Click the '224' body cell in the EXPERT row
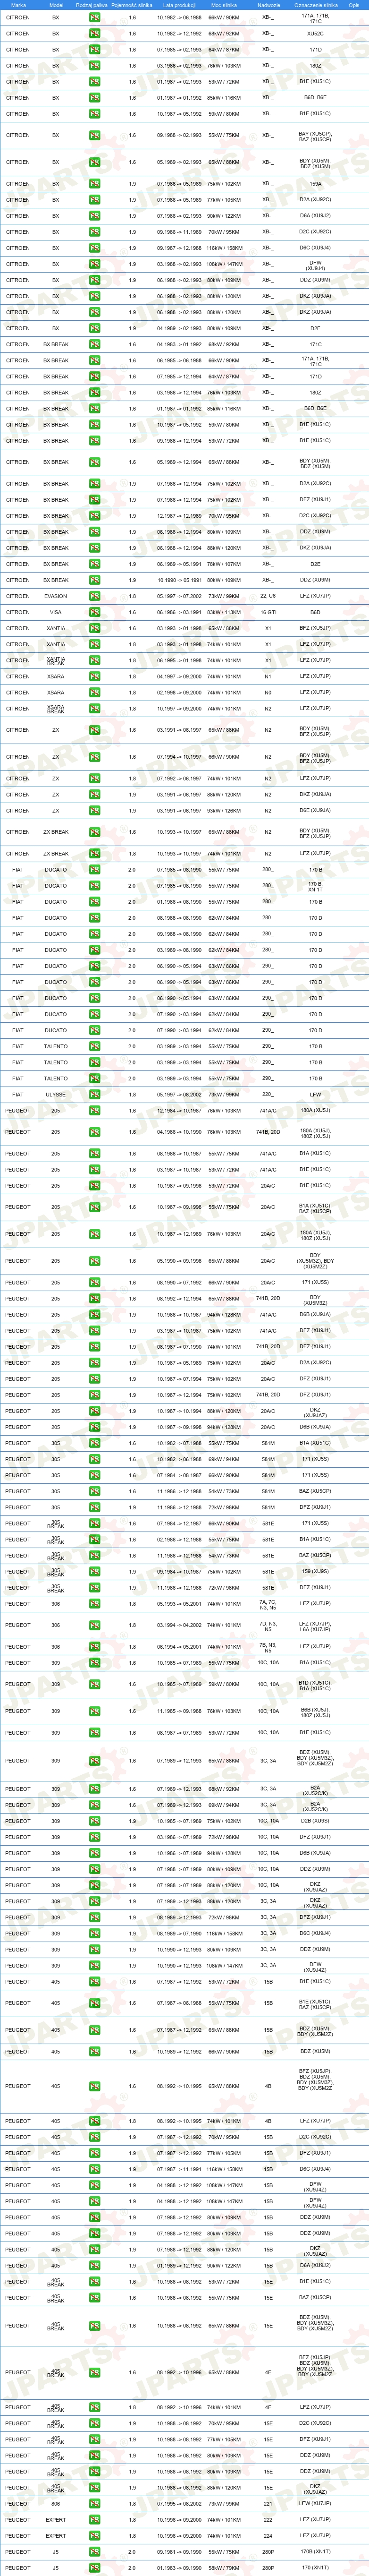This screenshot has height=2576, width=369. pyautogui.click(x=268, y=2536)
